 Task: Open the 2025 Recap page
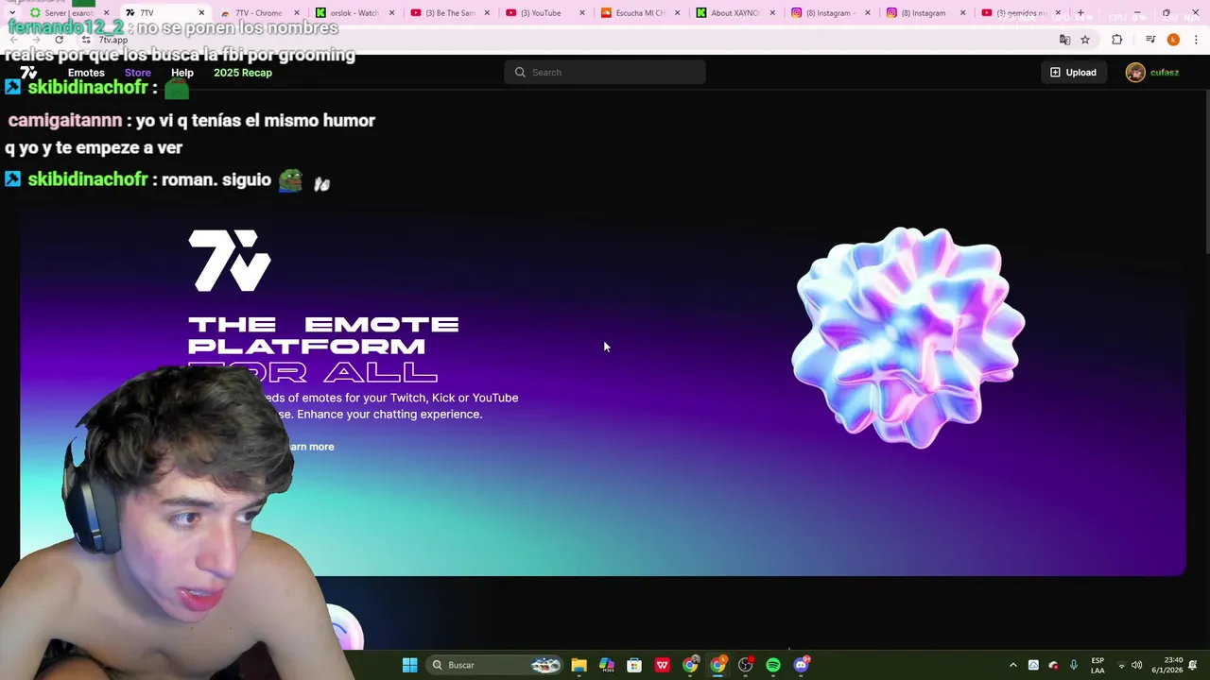pos(243,73)
